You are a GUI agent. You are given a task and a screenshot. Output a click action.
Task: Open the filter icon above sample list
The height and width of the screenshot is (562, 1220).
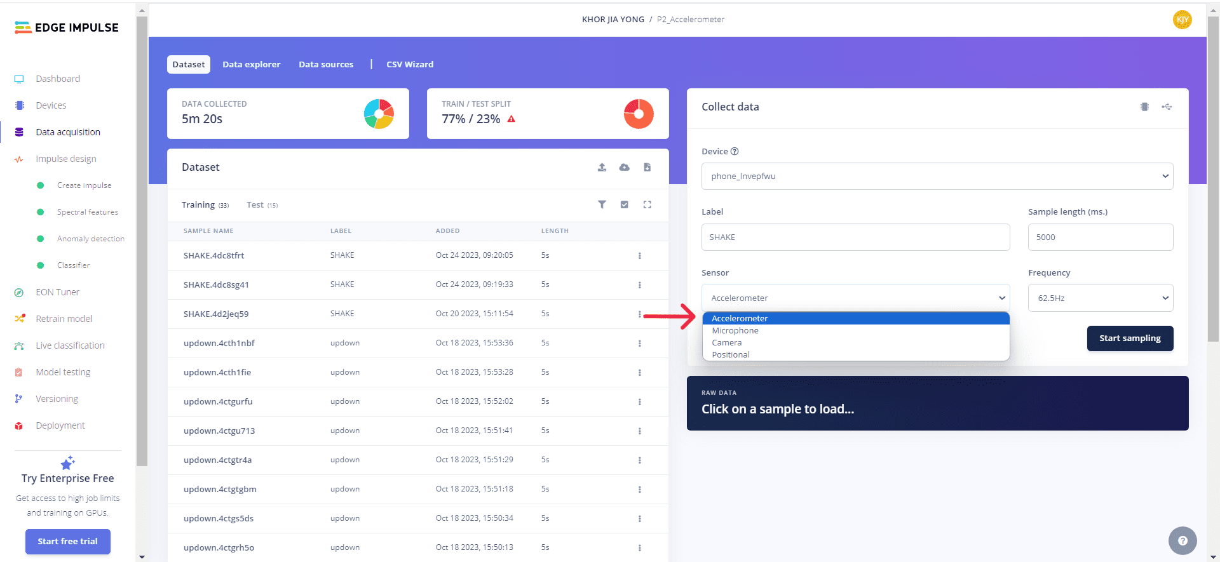[602, 204]
